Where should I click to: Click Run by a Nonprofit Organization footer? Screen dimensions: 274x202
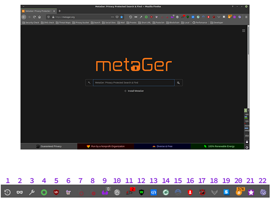tap(105, 146)
